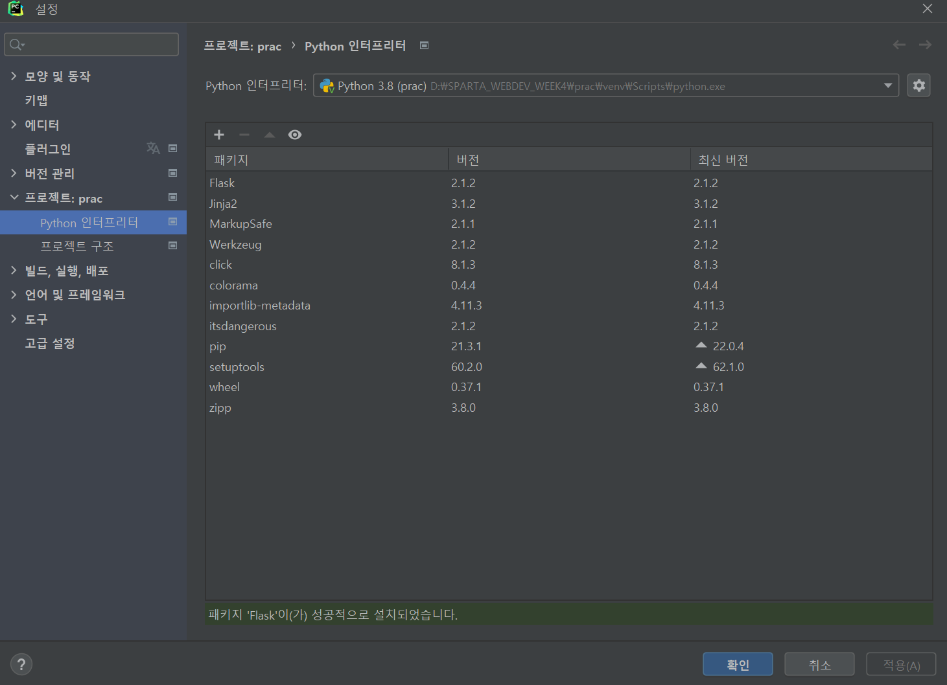Open the Python interpreter dropdown

[x=606, y=85]
